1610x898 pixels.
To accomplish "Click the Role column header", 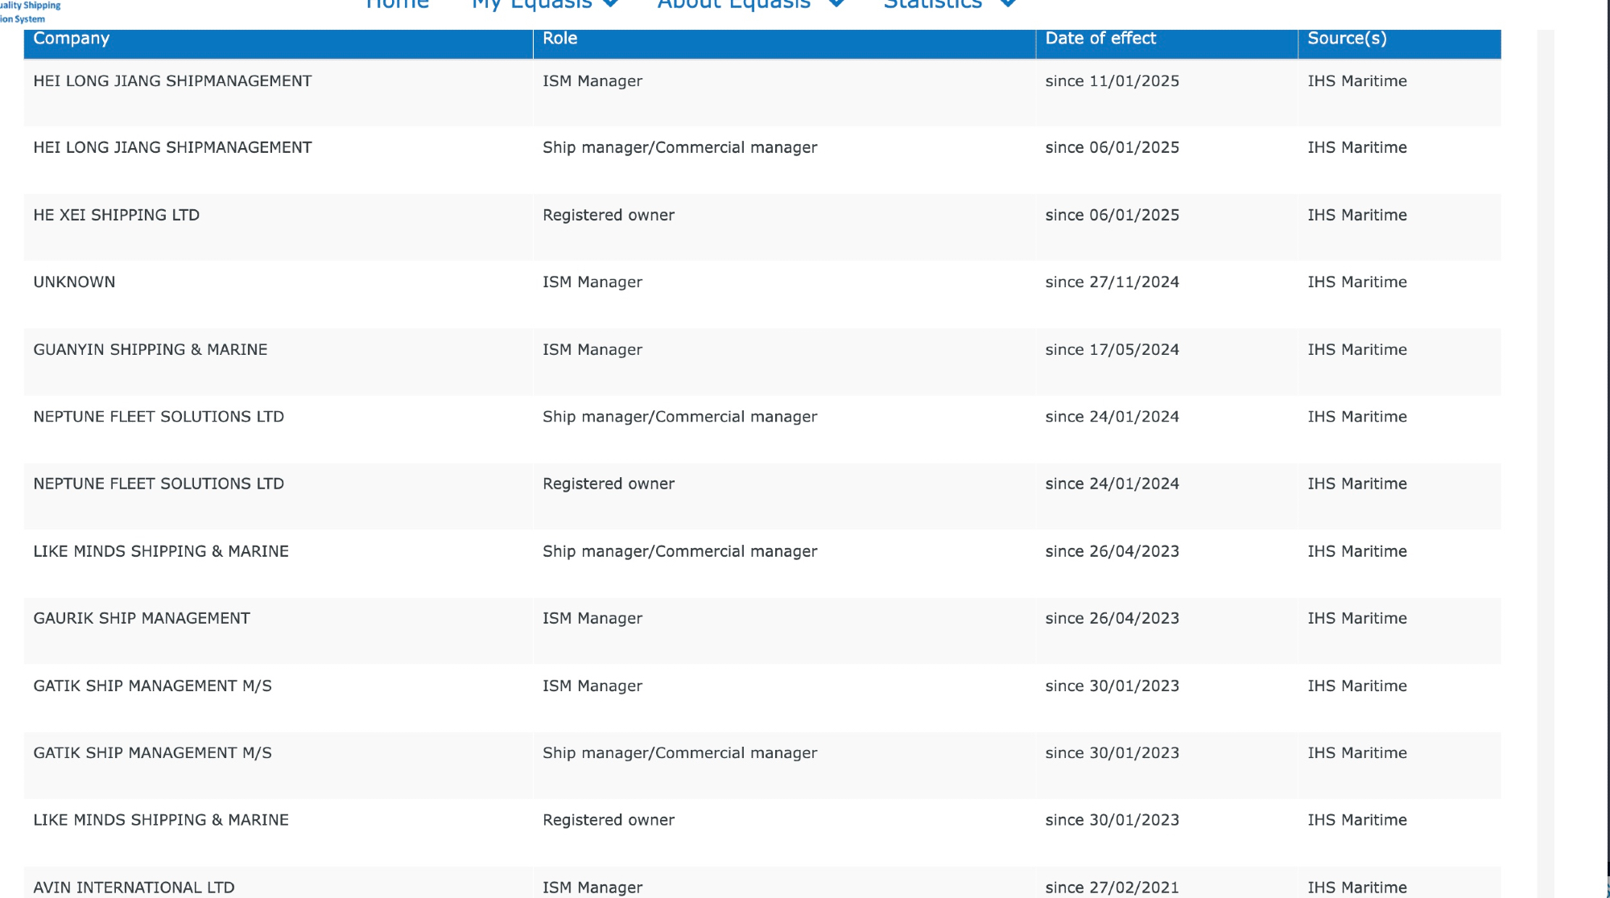I will click(x=559, y=39).
